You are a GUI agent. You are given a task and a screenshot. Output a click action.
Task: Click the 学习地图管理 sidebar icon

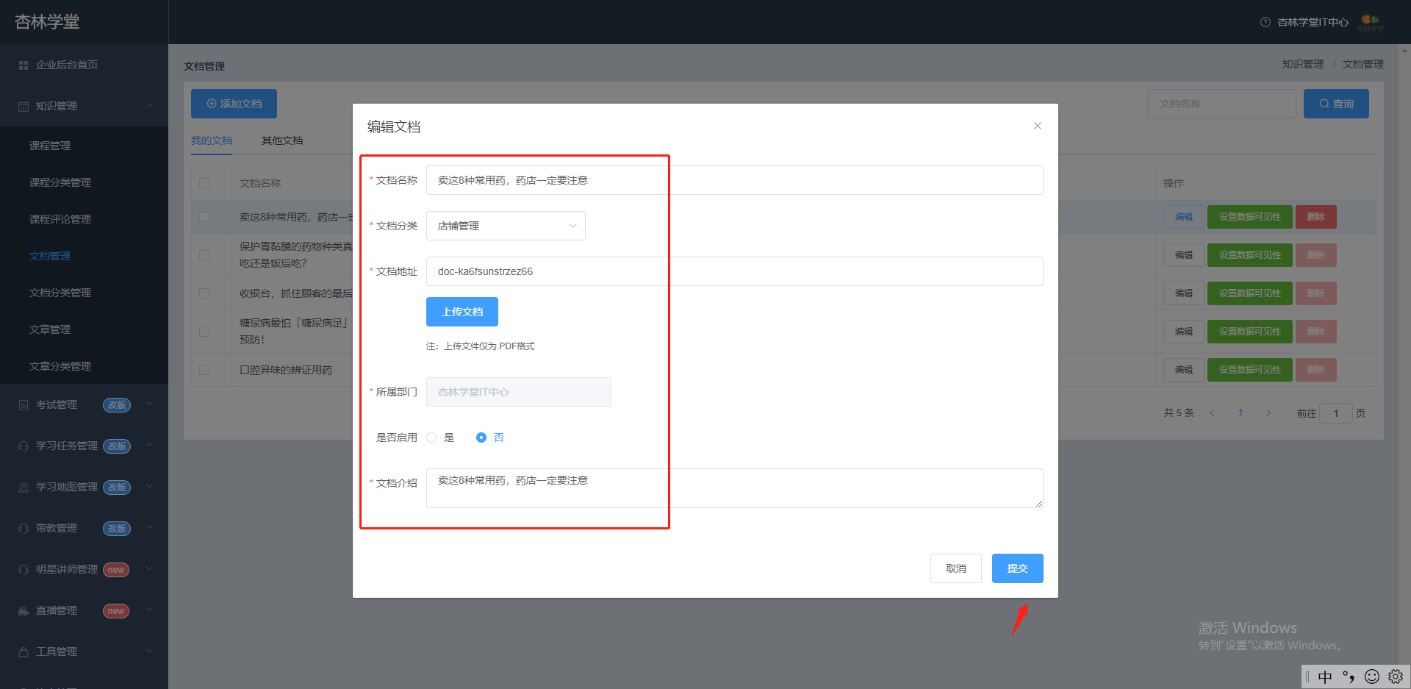[24, 488]
